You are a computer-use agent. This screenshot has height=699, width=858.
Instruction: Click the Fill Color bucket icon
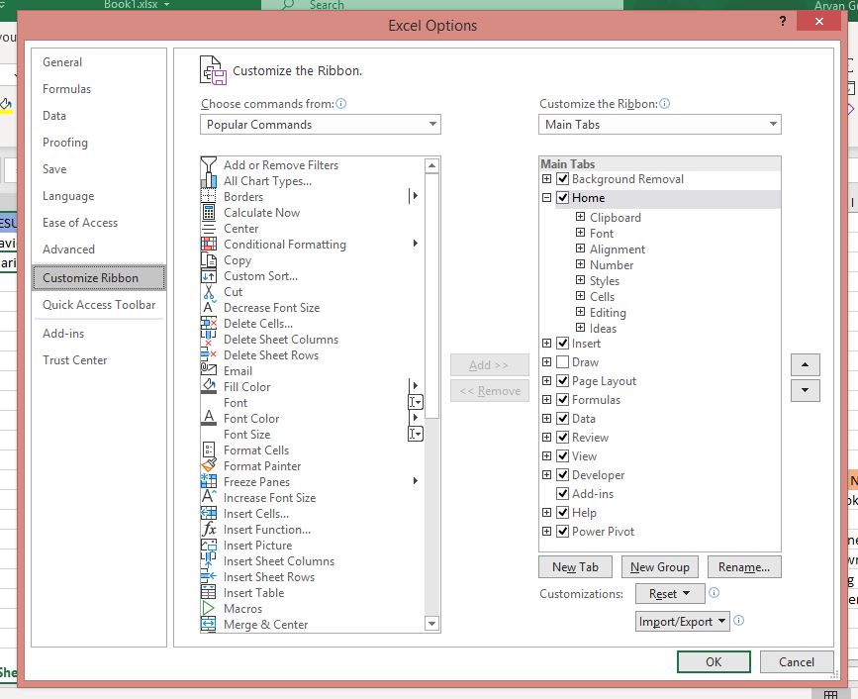pyautogui.click(x=209, y=386)
